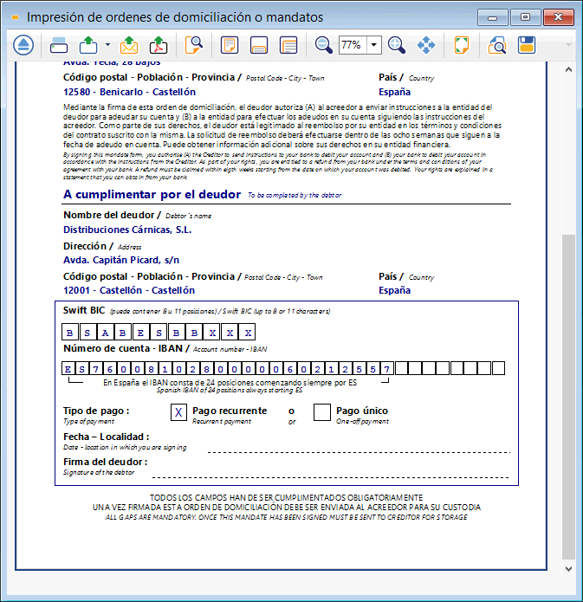Click the scrollbar up arrow
The height and width of the screenshot is (602, 583).
coord(569,69)
